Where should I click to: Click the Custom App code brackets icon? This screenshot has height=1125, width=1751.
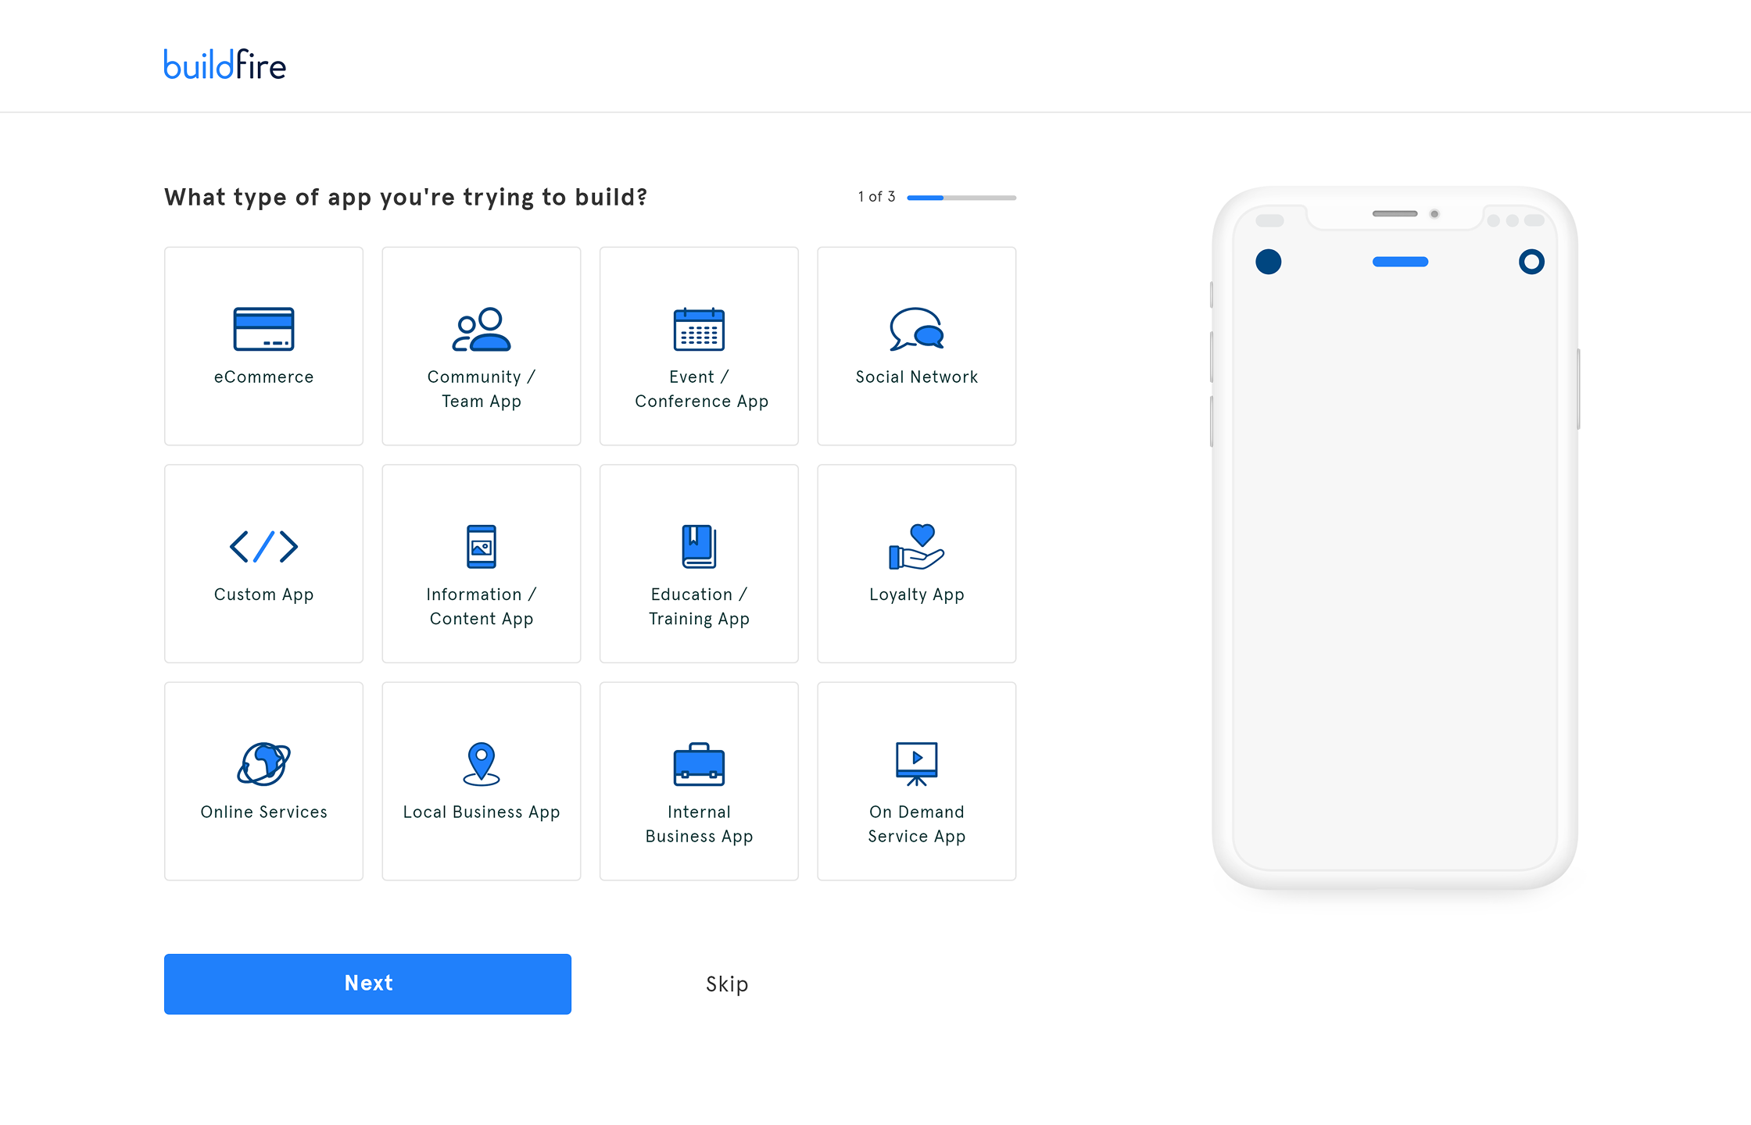[x=263, y=546]
